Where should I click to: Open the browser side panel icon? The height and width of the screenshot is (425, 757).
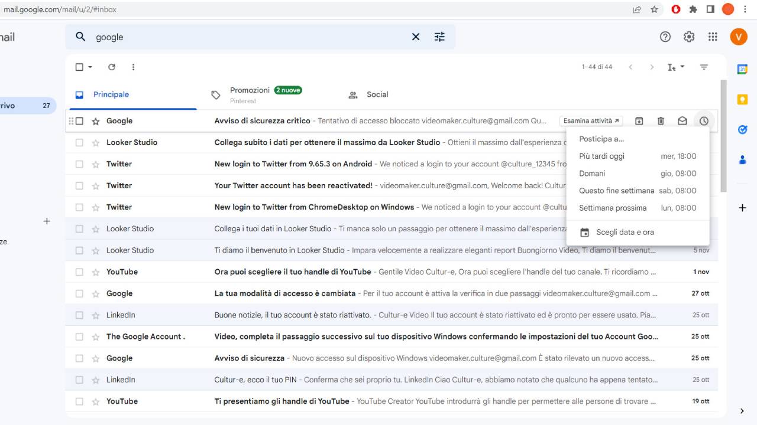[x=710, y=9]
